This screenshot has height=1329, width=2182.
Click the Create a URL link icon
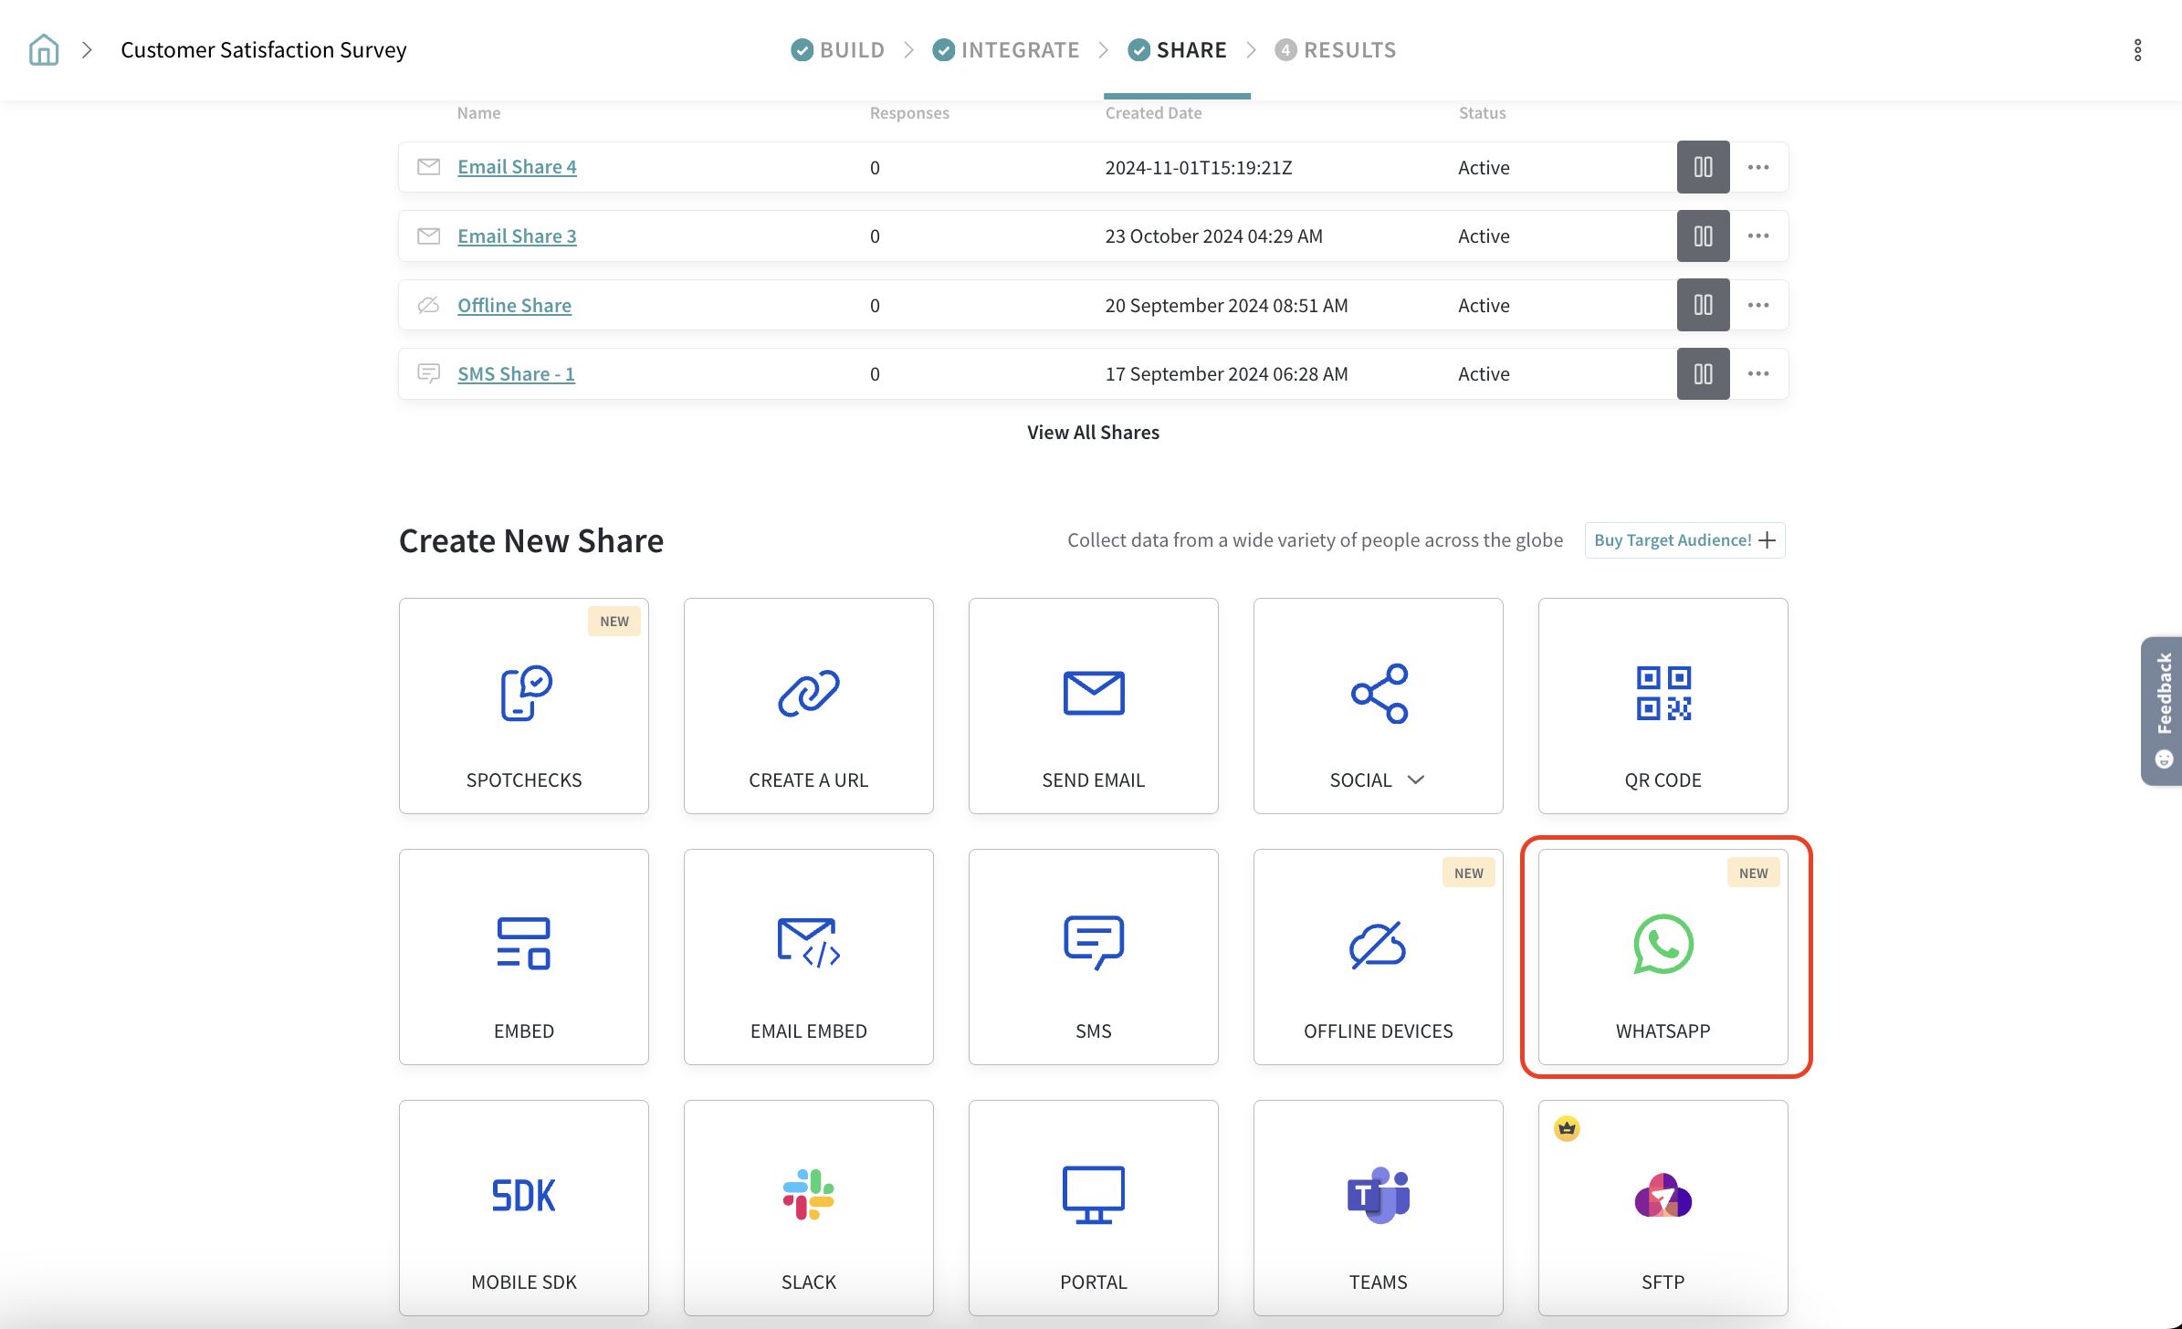(x=808, y=694)
